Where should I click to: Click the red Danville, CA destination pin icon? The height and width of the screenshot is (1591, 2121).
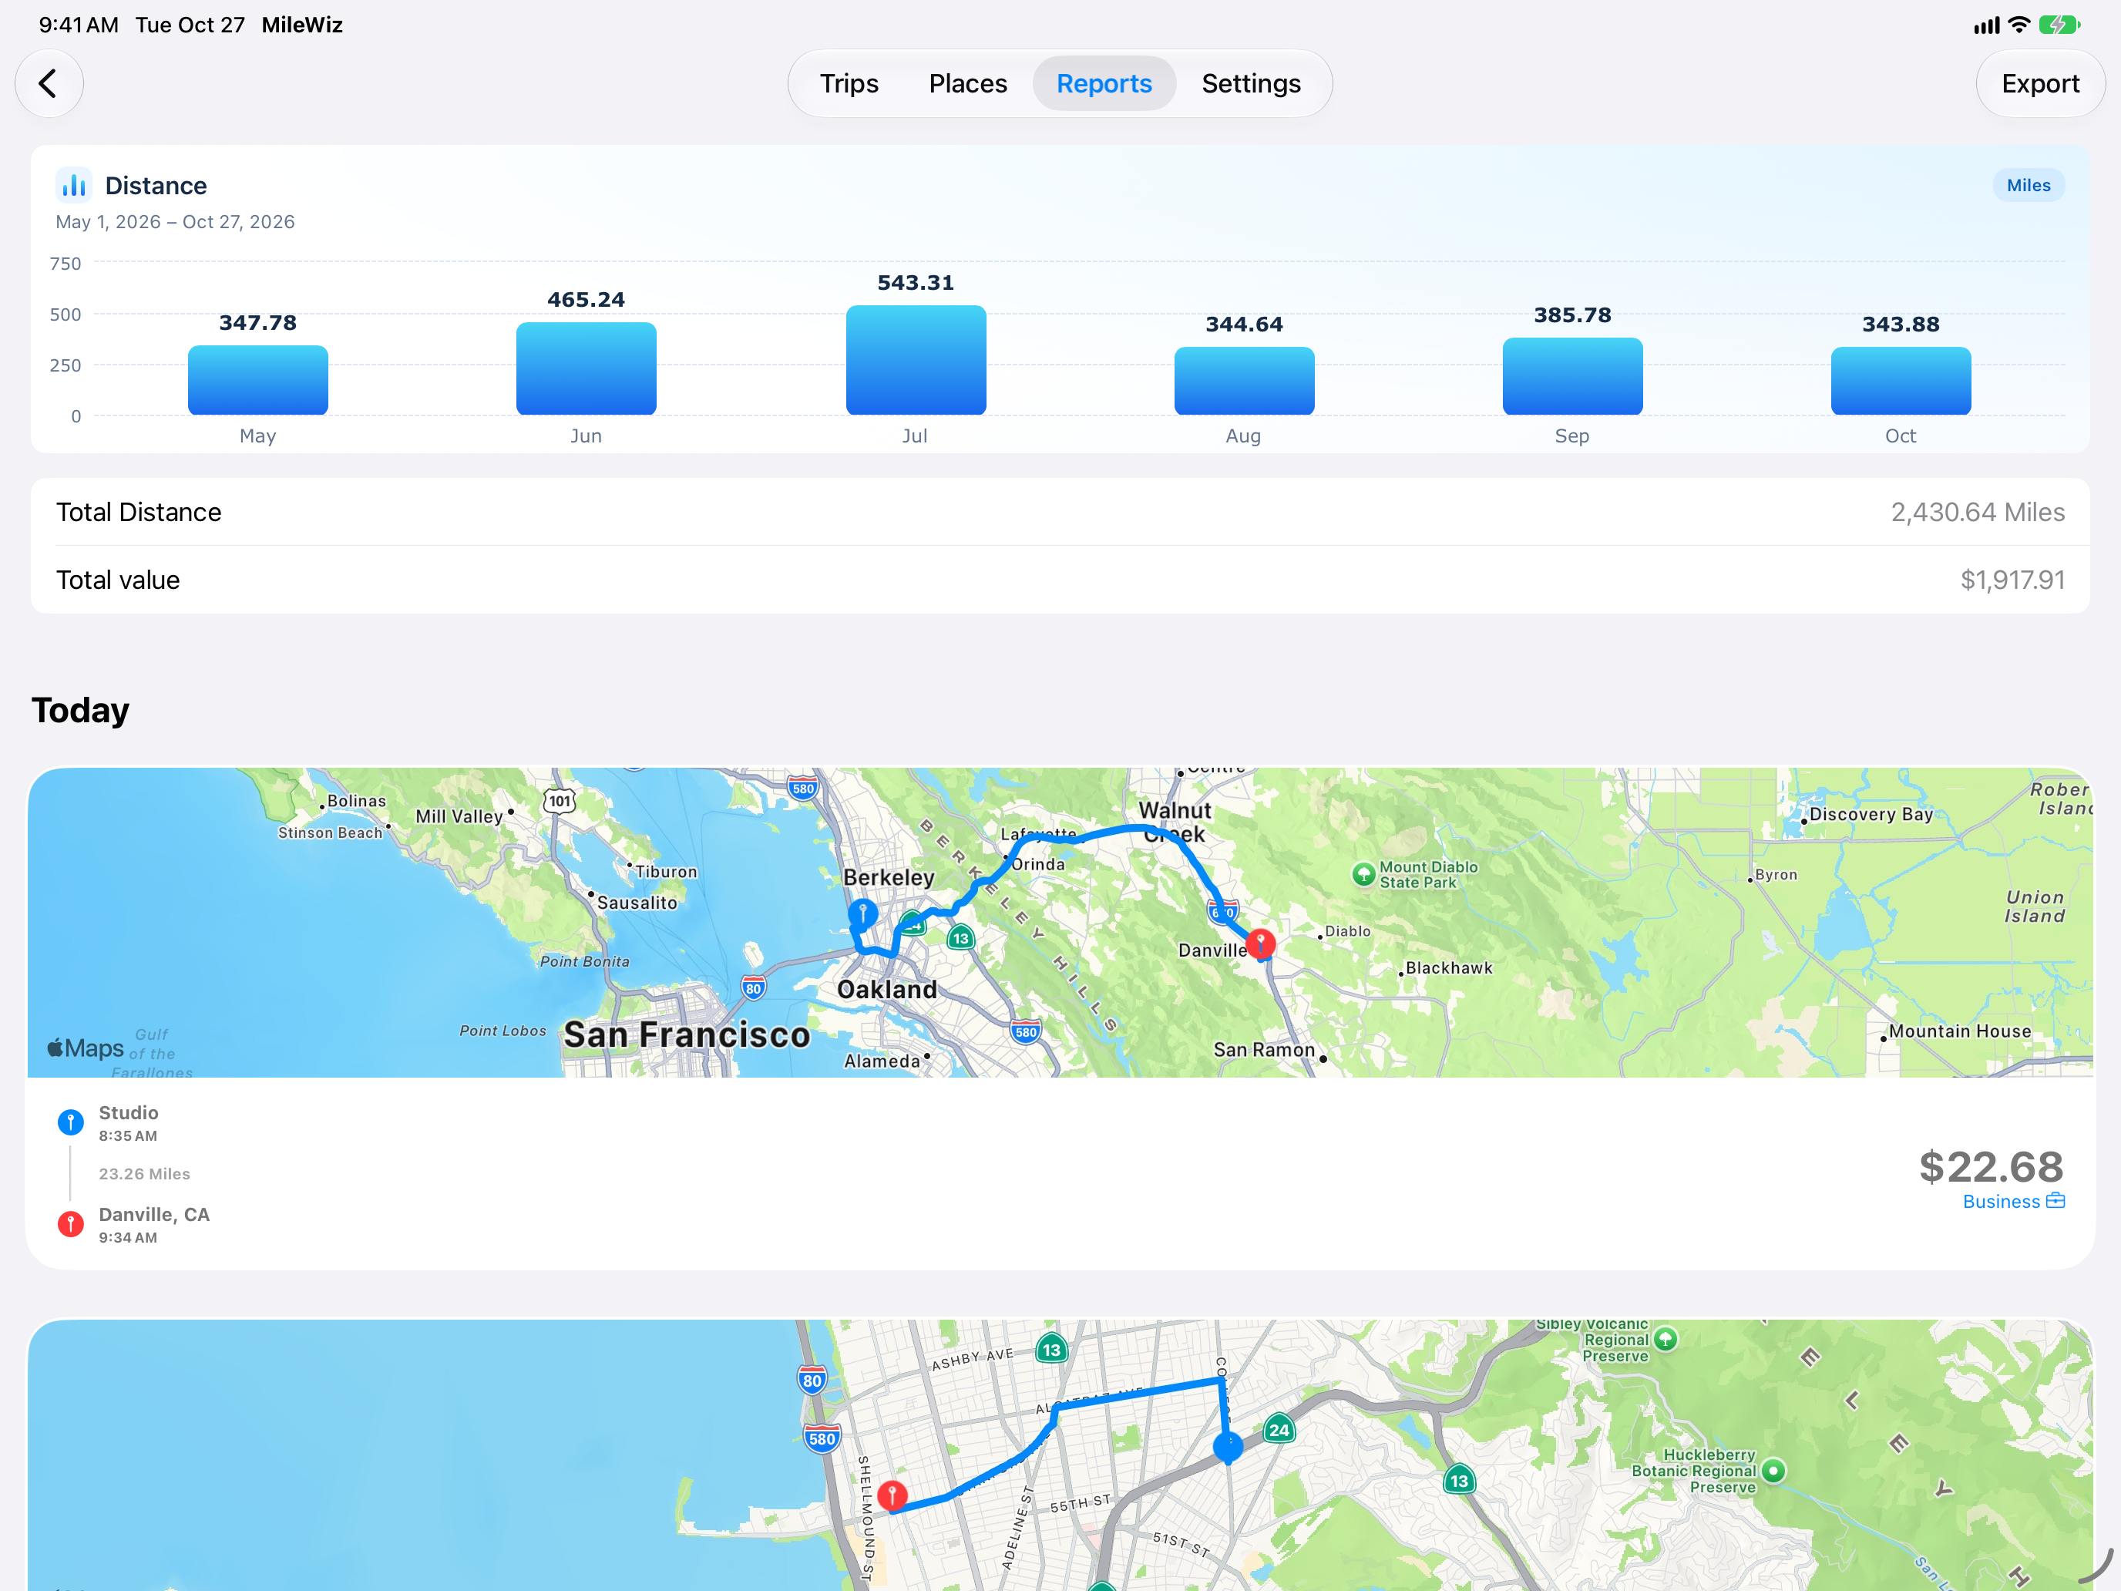(x=70, y=1223)
